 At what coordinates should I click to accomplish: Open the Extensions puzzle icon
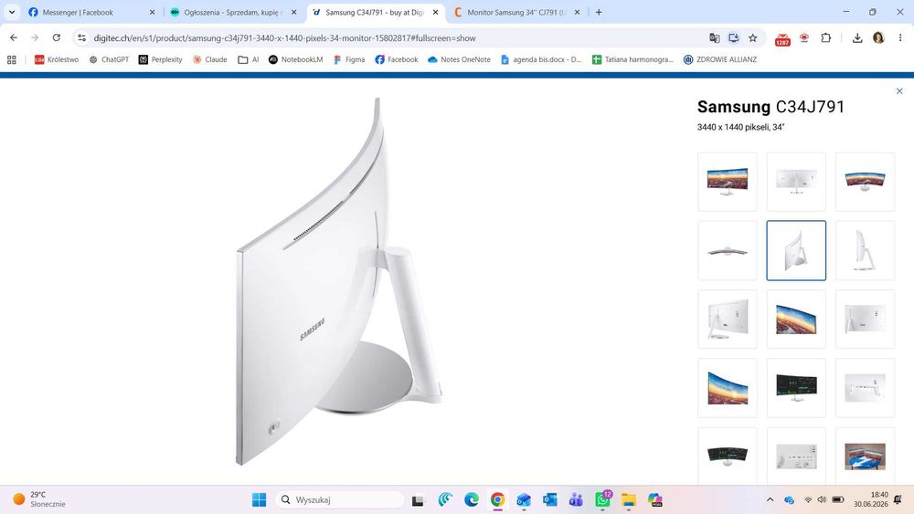click(x=825, y=37)
